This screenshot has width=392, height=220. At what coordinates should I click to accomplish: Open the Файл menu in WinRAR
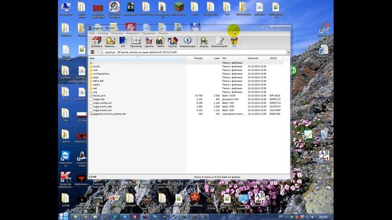coord(92,33)
